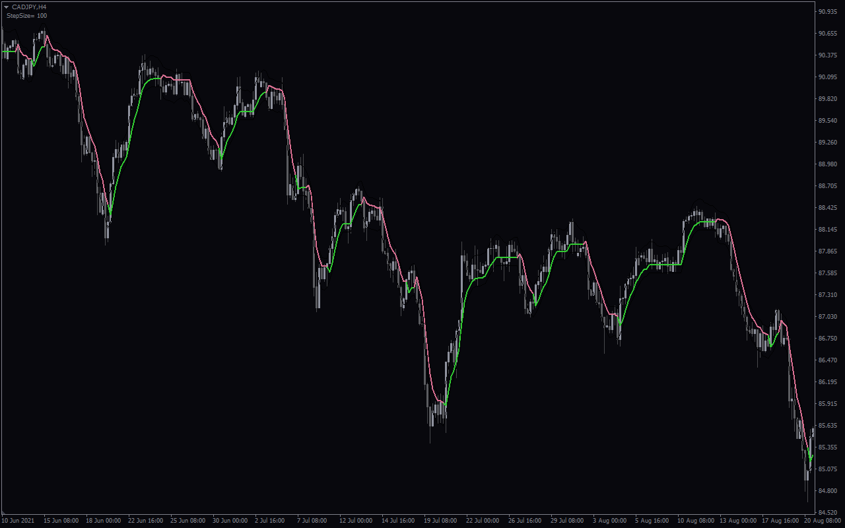
Task: Select the 5 Aug 16:00 time label
Action: [651, 521]
